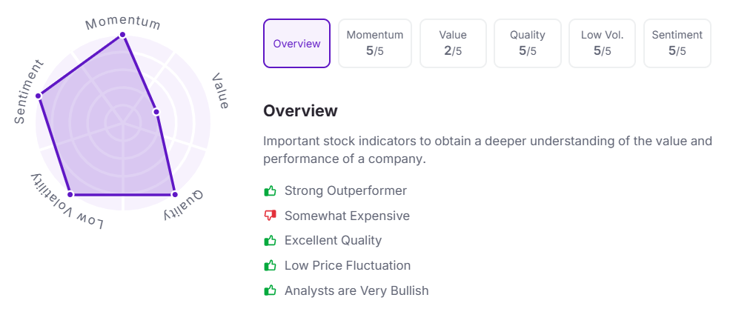Click the Sentiment point on radar chart

click(x=39, y=96)
